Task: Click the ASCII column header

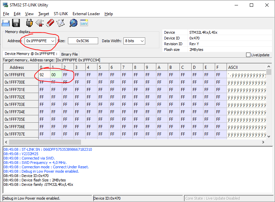Action: pos(246,67)
